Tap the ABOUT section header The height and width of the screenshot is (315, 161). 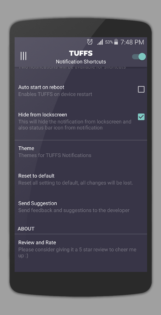coord(26,229)
